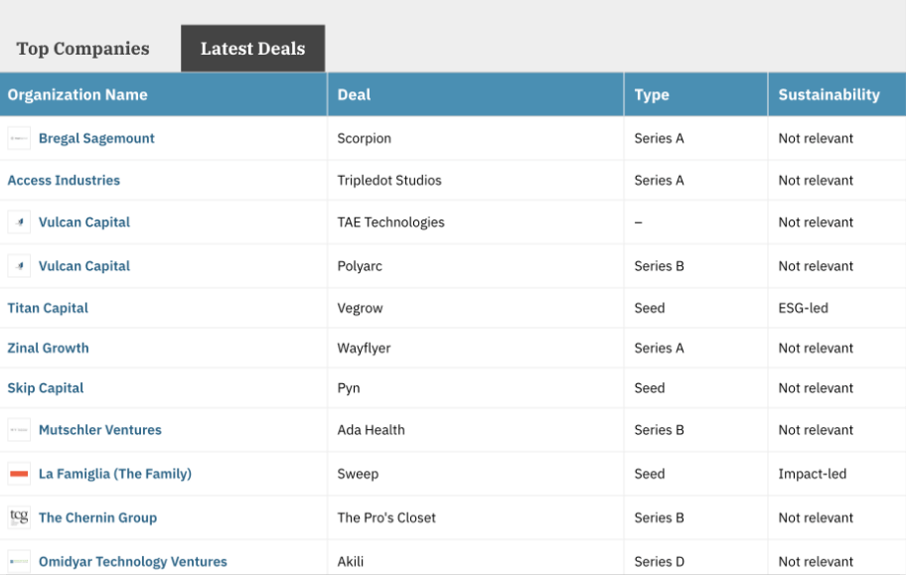Click the Deal column header
Screen dimensions: 906x575
pyautogui.click(x=354, y=95)
